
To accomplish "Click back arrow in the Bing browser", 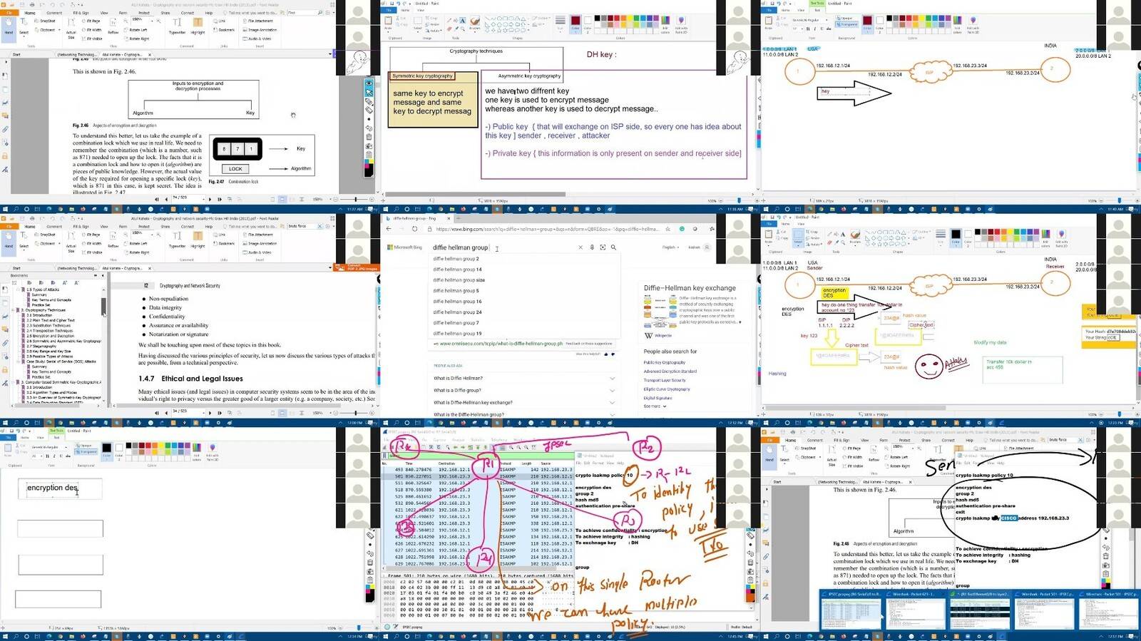I will 389,229.
